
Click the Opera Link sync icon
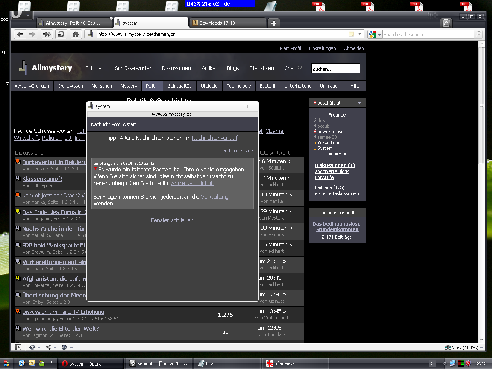click(32, 347)
